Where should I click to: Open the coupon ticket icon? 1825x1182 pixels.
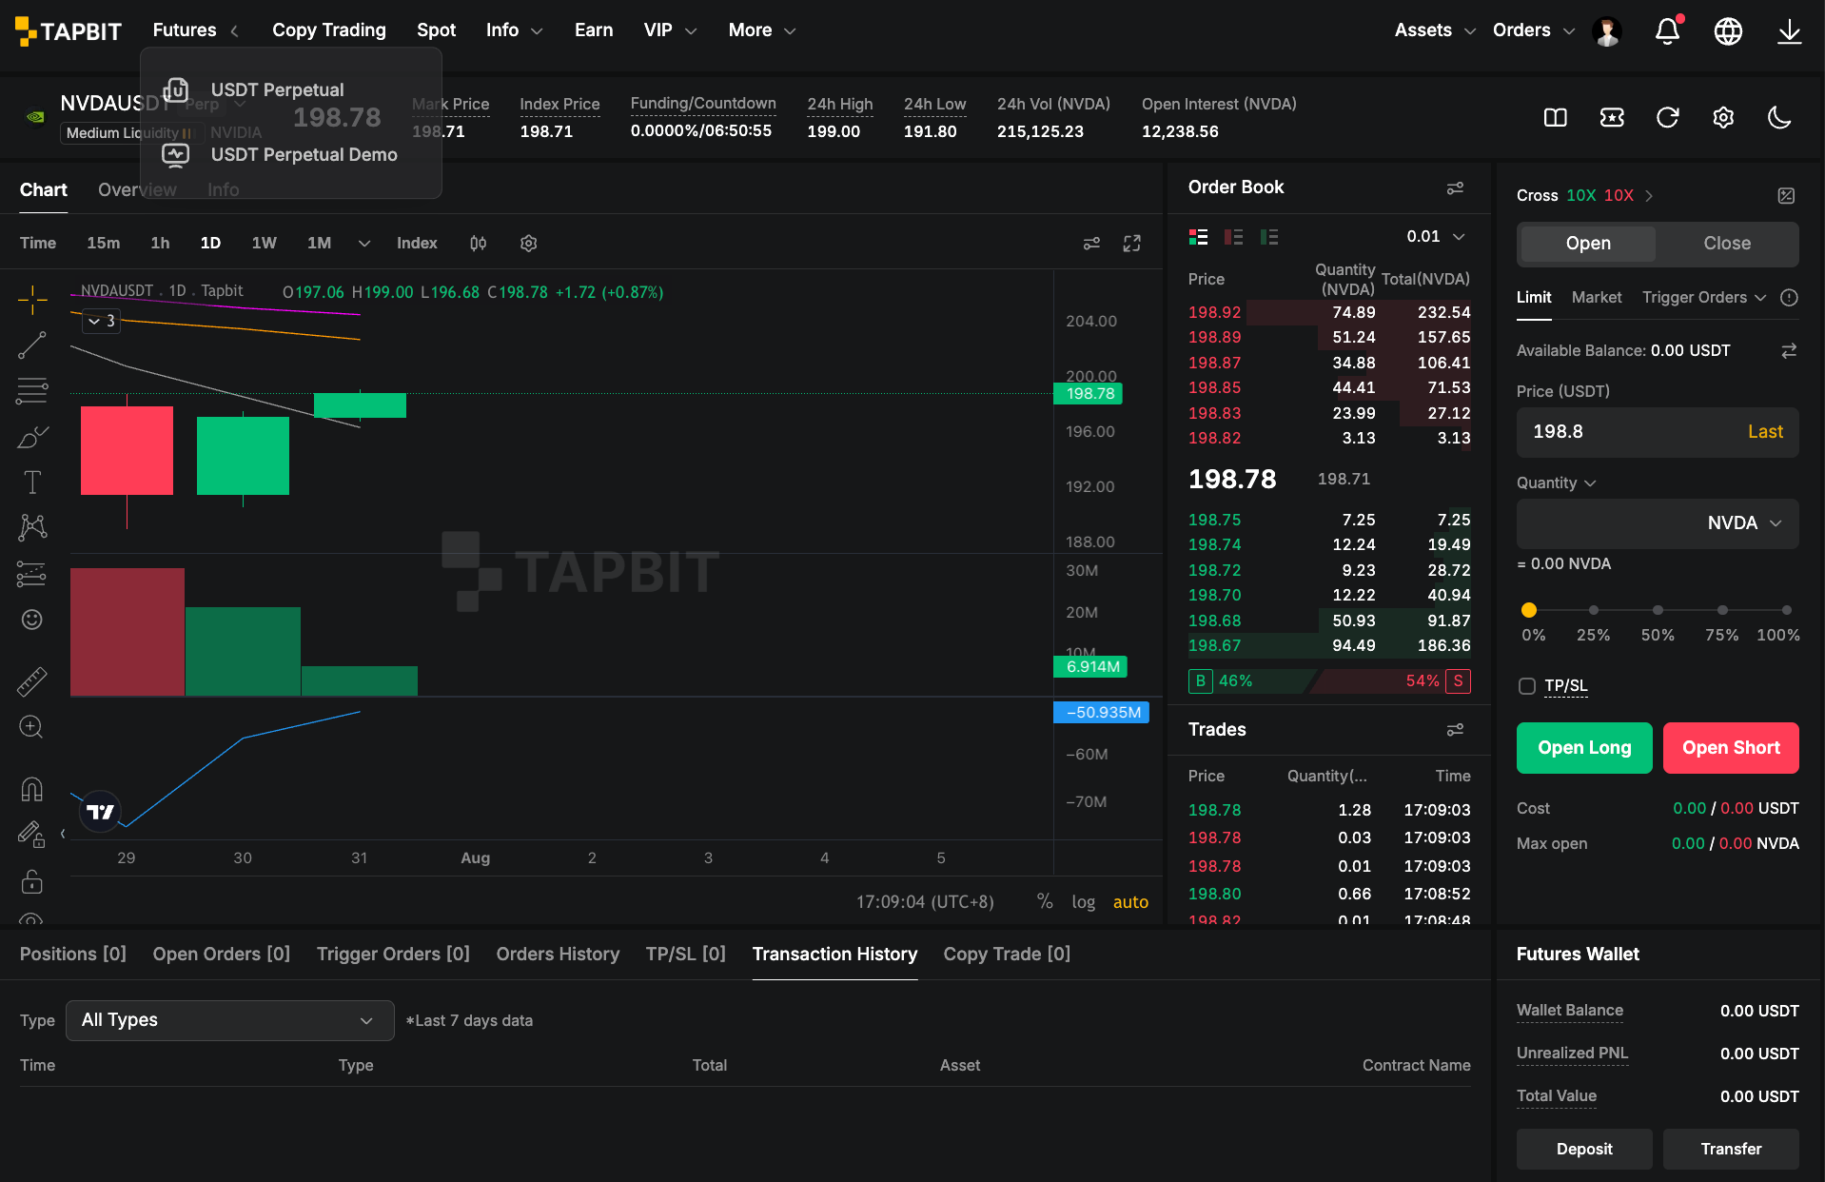[x=1612, y=117]
